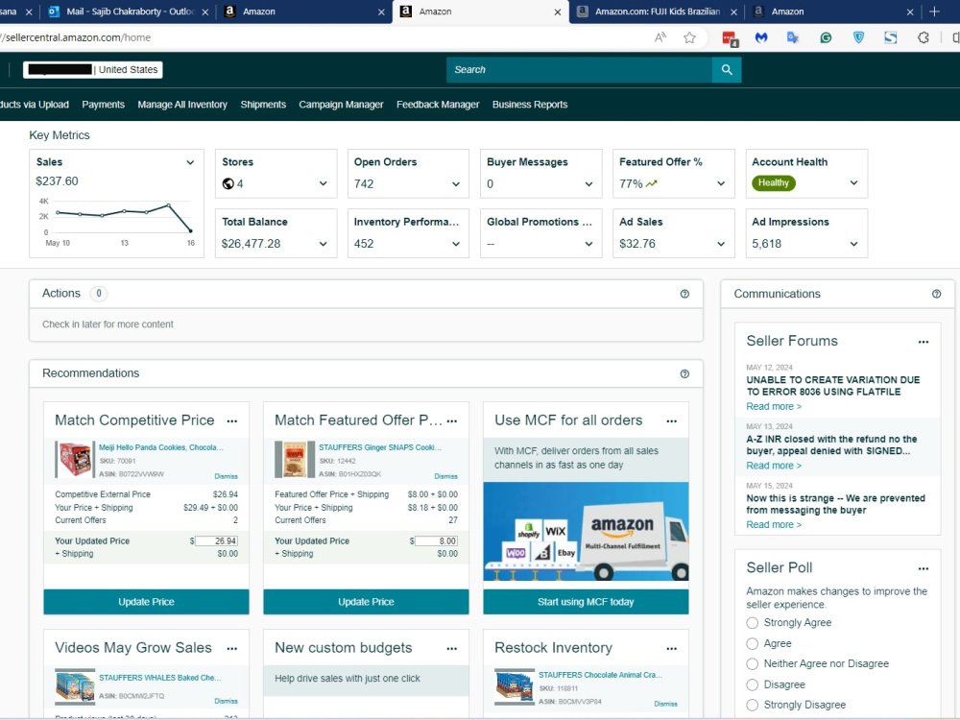Image resolution: width=960 pixels, height=720 pixels.
Task: Click Start using MCF today button
Action: coord(586,603)
